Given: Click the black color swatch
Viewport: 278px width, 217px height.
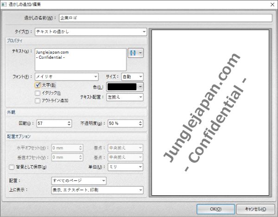Looking at the screenshot, I should [x=122, y=87].
